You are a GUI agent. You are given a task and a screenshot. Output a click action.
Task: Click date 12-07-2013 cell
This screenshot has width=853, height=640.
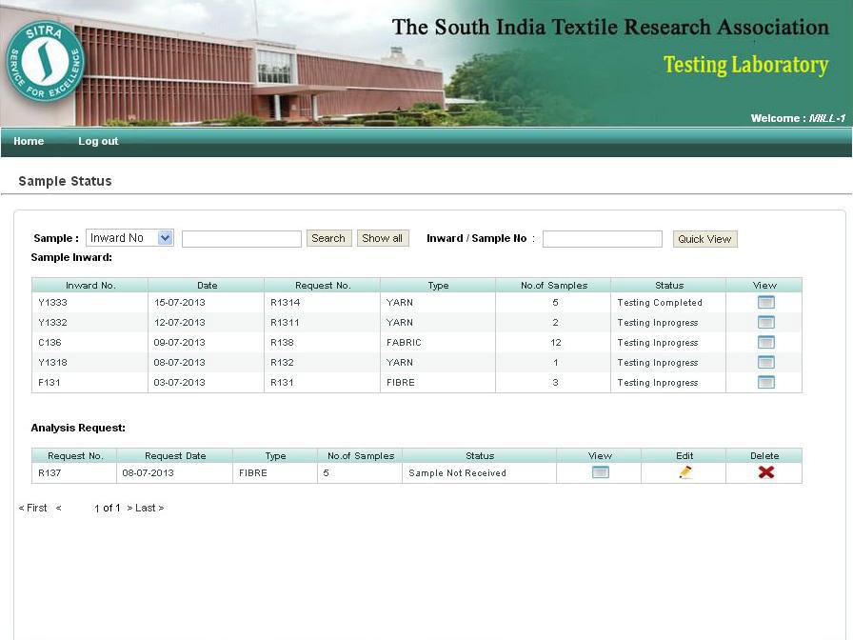point(206,322)
